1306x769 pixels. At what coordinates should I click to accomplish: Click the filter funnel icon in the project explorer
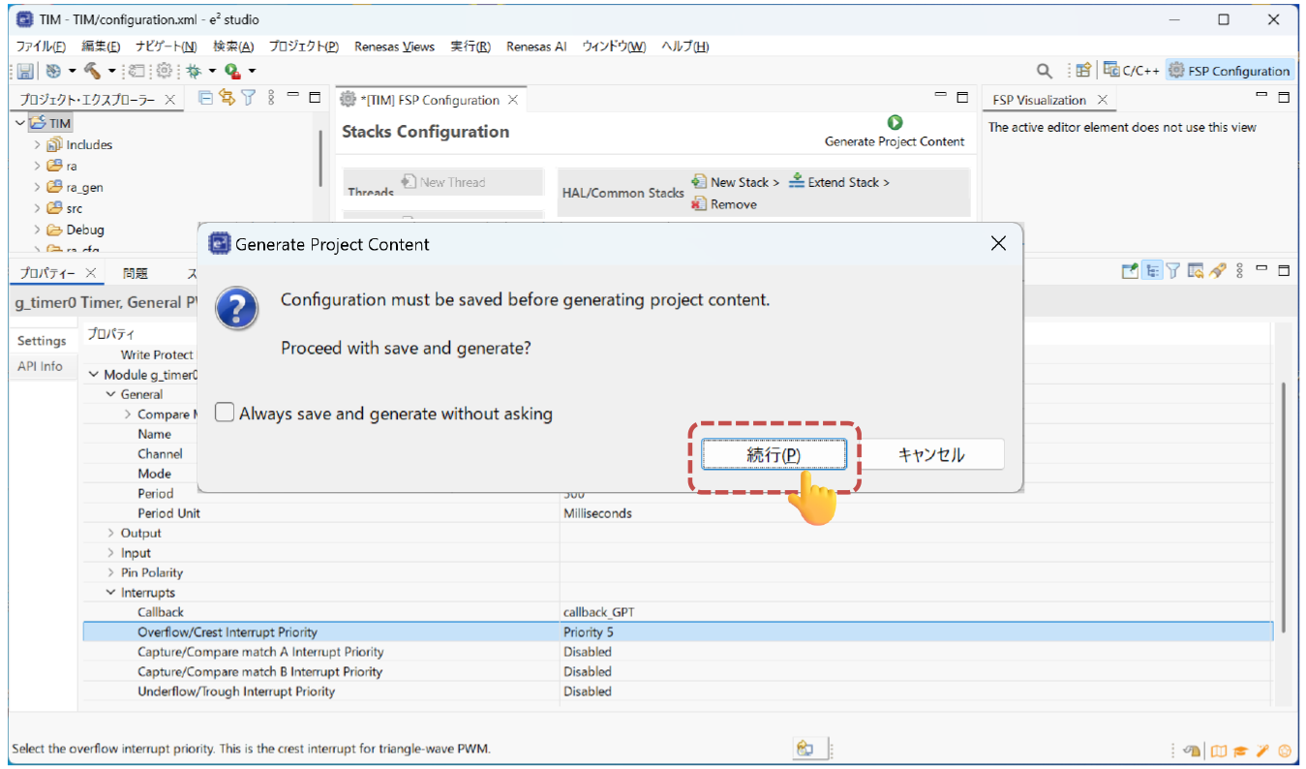pyautogui.click(x=248, y=98)
